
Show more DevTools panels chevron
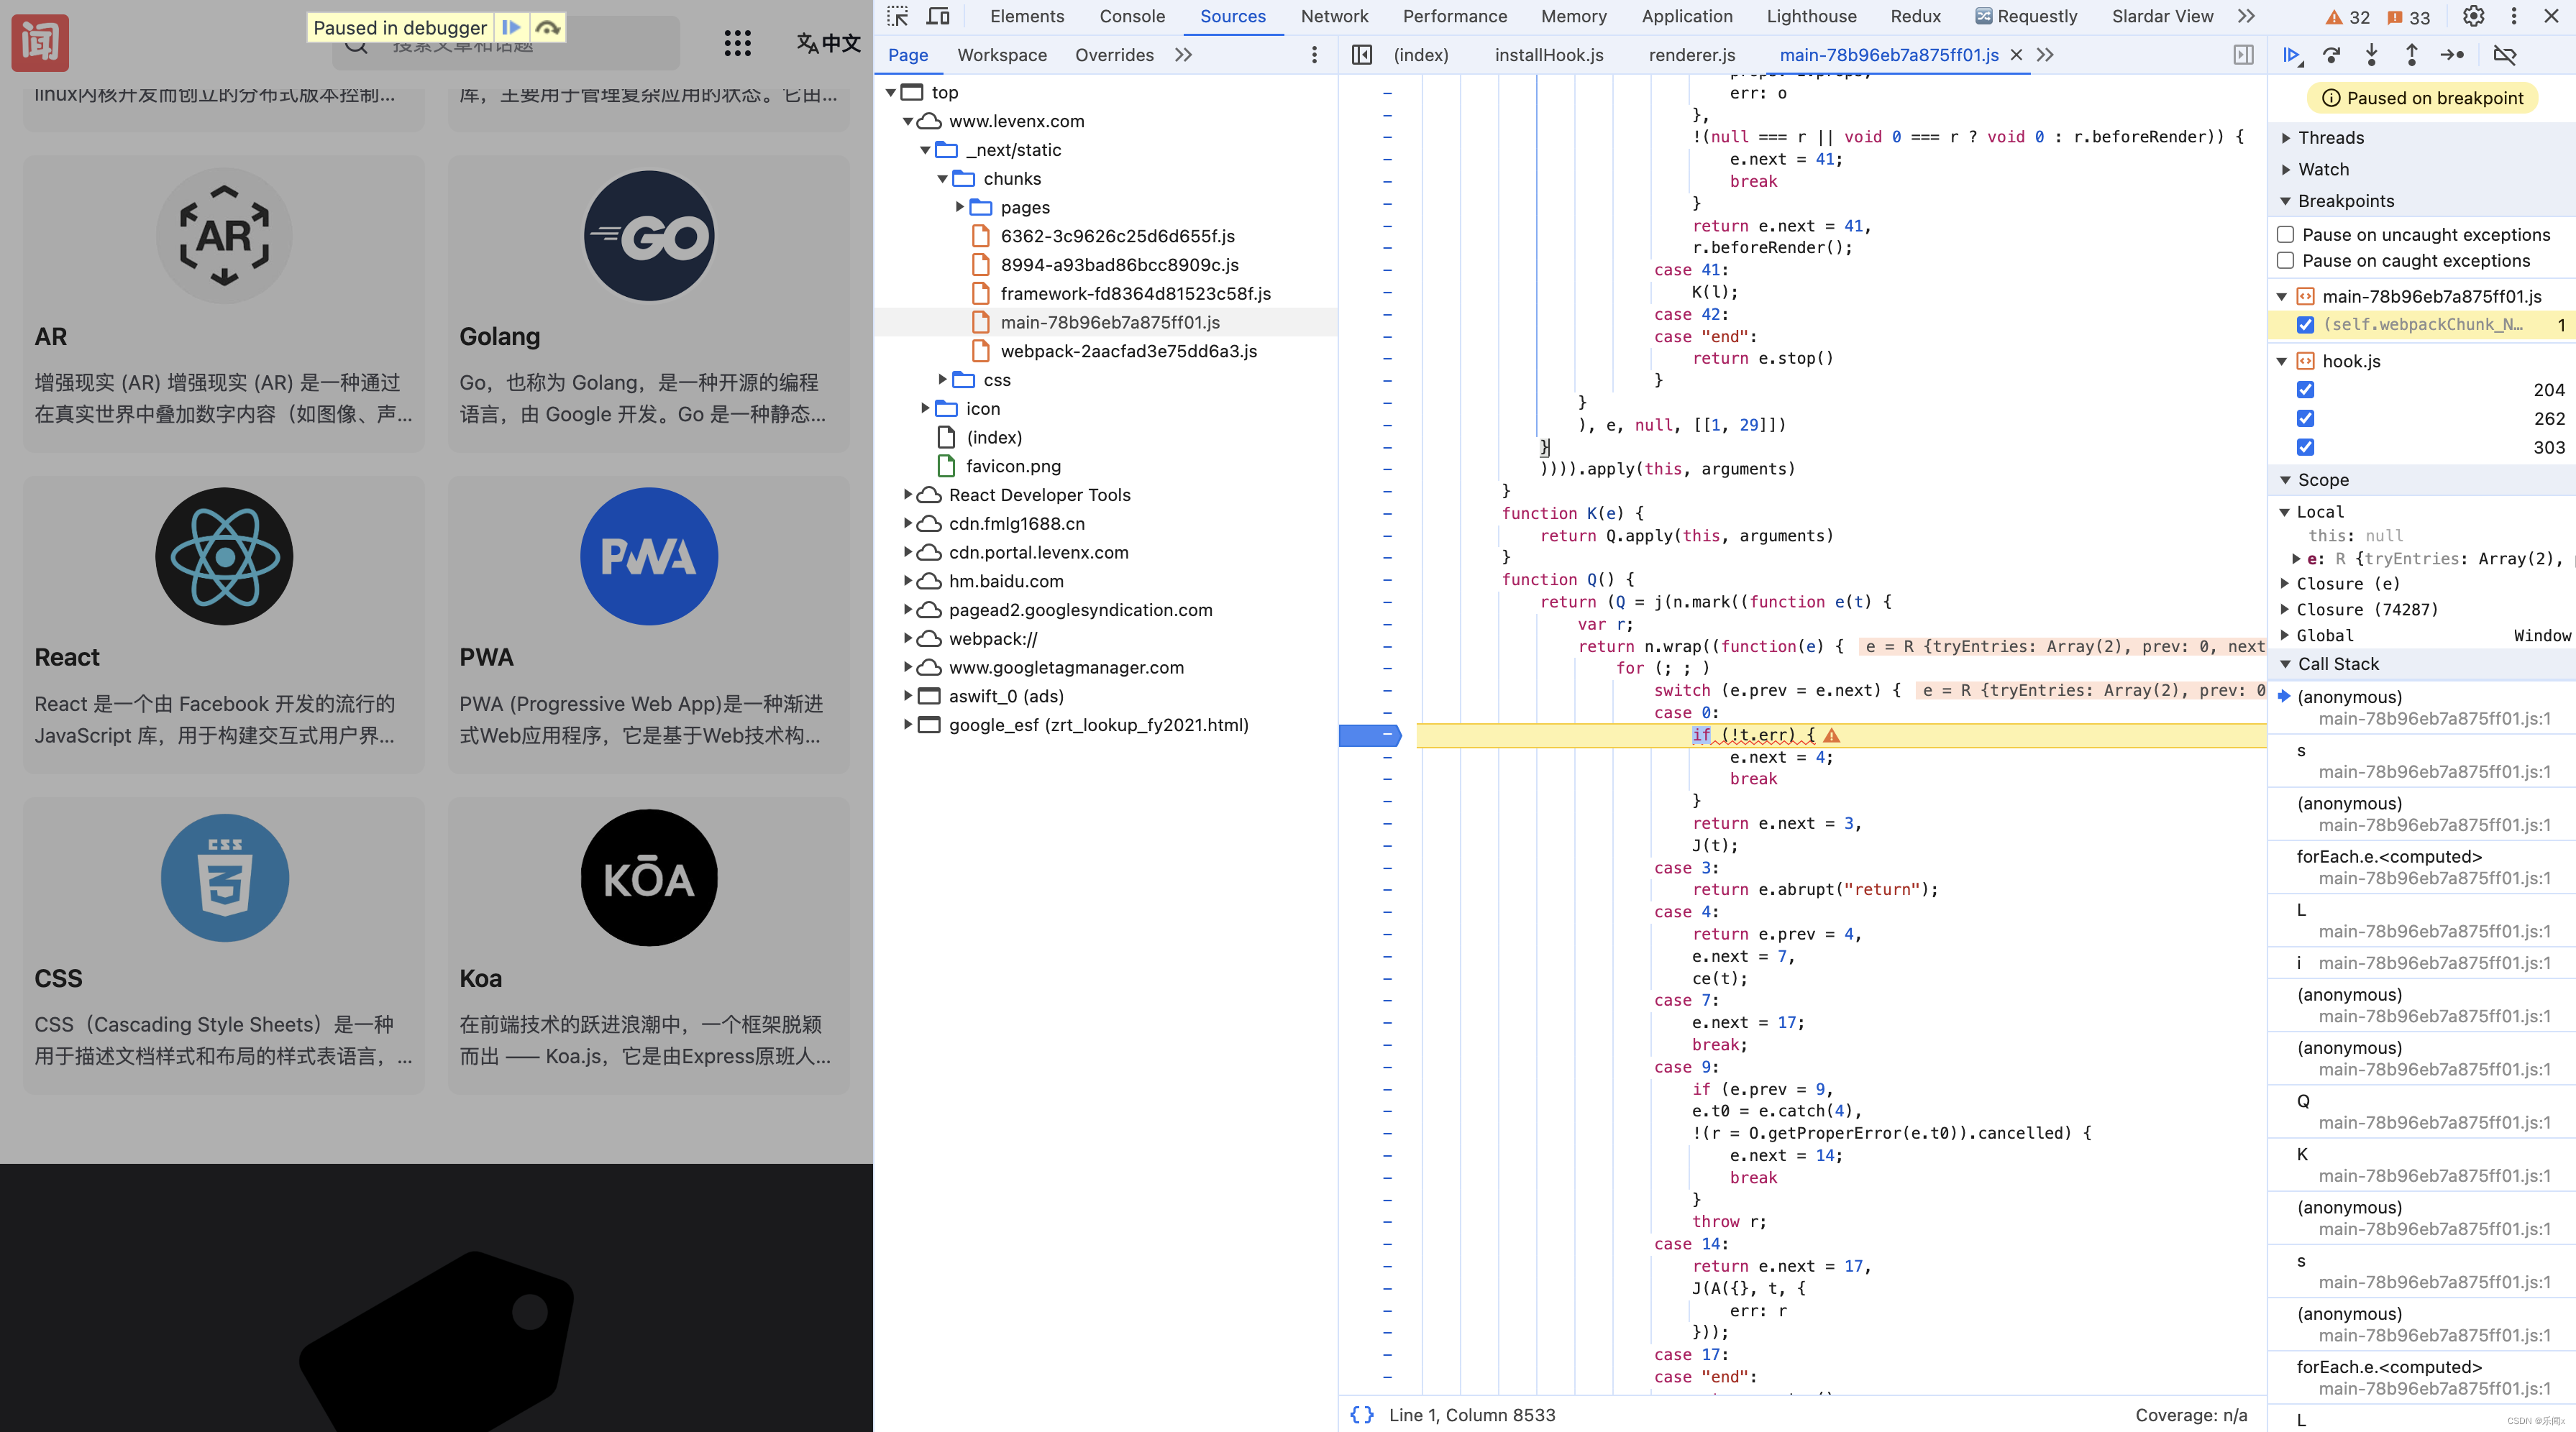pyautogui.click(x=2246, y=16)
